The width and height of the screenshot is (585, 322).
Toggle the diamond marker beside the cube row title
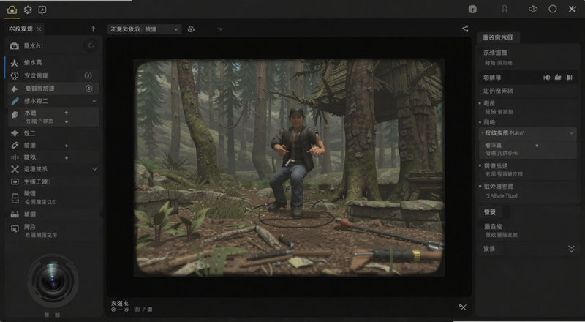coord(67,113)
